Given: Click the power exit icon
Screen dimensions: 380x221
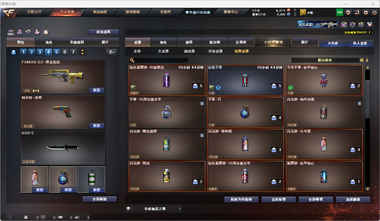Looking at the screenshot, I should [x=374, y=12].
